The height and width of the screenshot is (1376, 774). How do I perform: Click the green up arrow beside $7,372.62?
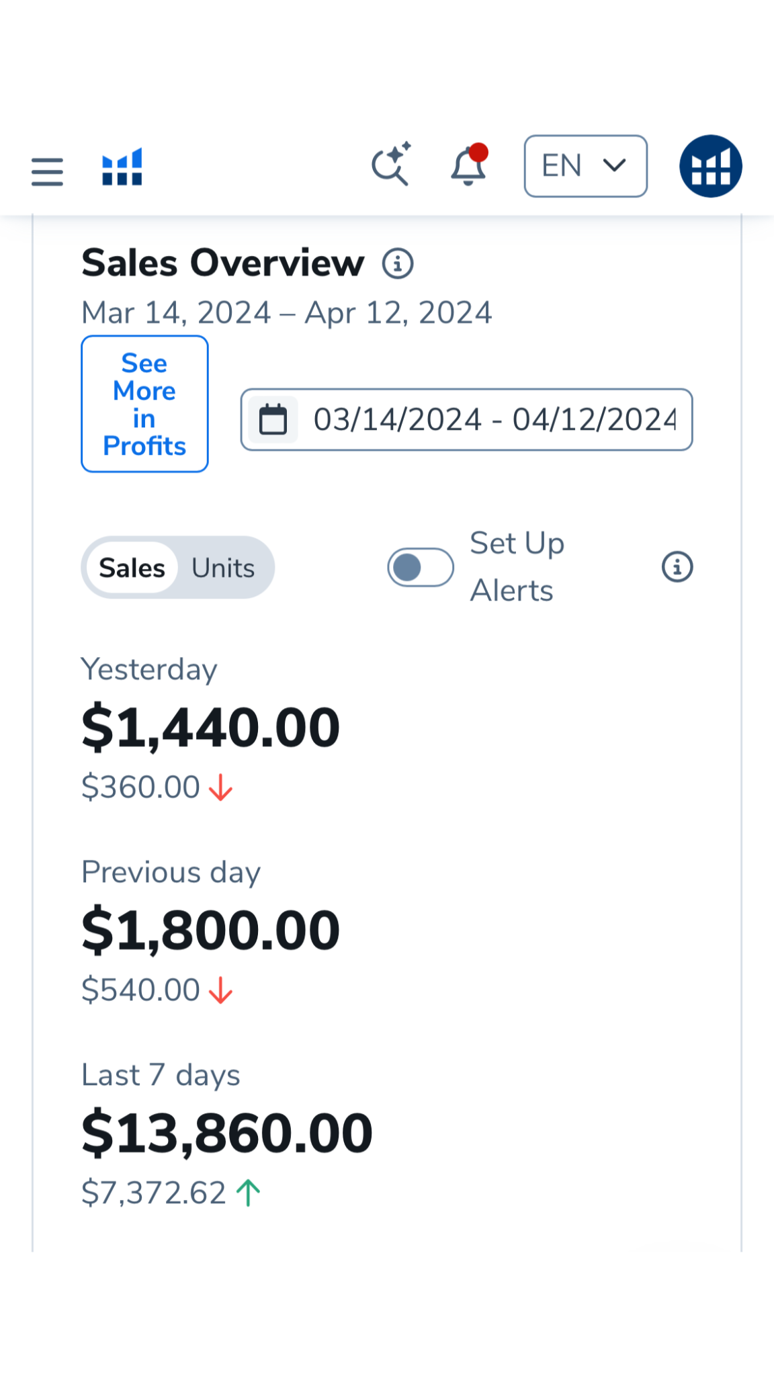(248, 1193)
